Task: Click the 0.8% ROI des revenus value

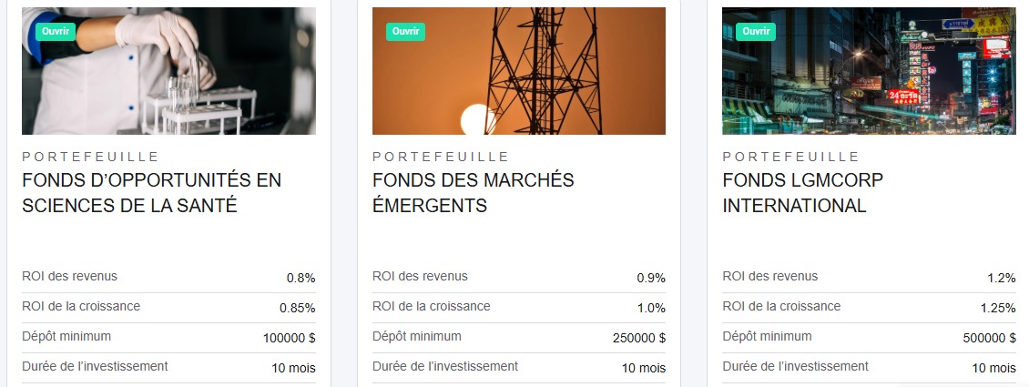Action: (x=301, y=278)
